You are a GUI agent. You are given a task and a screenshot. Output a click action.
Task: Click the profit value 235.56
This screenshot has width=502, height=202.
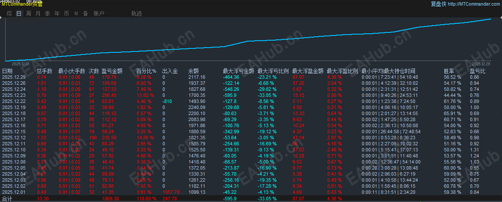click(109, 137)
